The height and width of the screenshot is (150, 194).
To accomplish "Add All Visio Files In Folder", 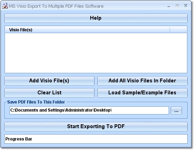I will 143,81.
